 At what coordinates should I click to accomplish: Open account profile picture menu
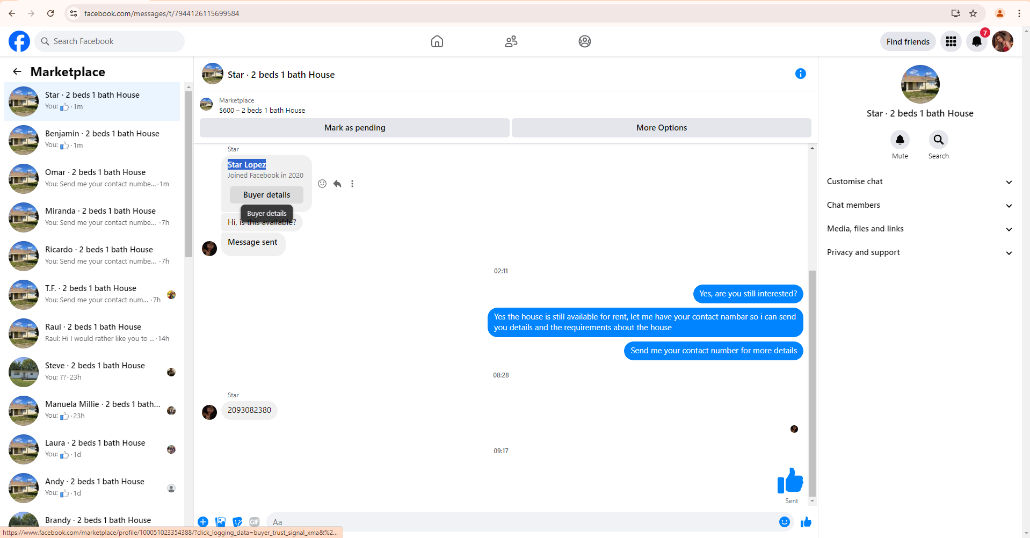click(x=1003, y=41)
